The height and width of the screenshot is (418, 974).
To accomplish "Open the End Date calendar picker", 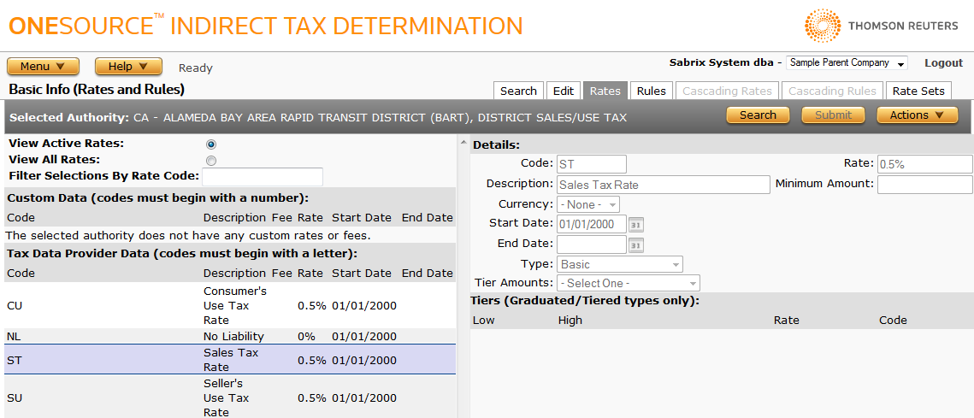I will pos(636,245).
